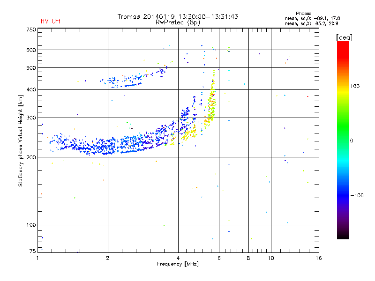Click the black bottom of the phase colorbar
This screenshot has height=281, width=375.
point(343,236)
